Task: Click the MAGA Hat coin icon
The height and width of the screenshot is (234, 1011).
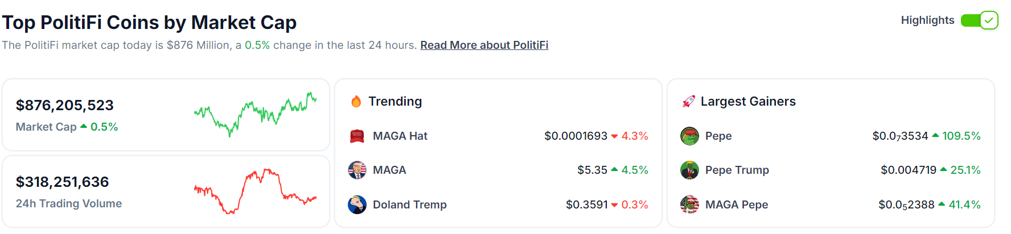Action: click(x=357, y=136)
